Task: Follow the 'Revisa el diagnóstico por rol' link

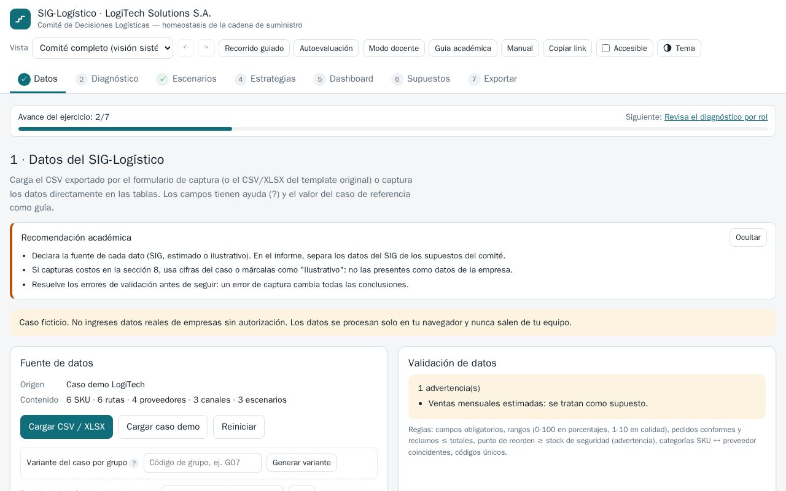Action: click(716, 117)
